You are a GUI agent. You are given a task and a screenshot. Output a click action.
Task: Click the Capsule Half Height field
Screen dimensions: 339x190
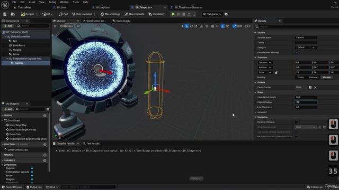pos(306,97)
